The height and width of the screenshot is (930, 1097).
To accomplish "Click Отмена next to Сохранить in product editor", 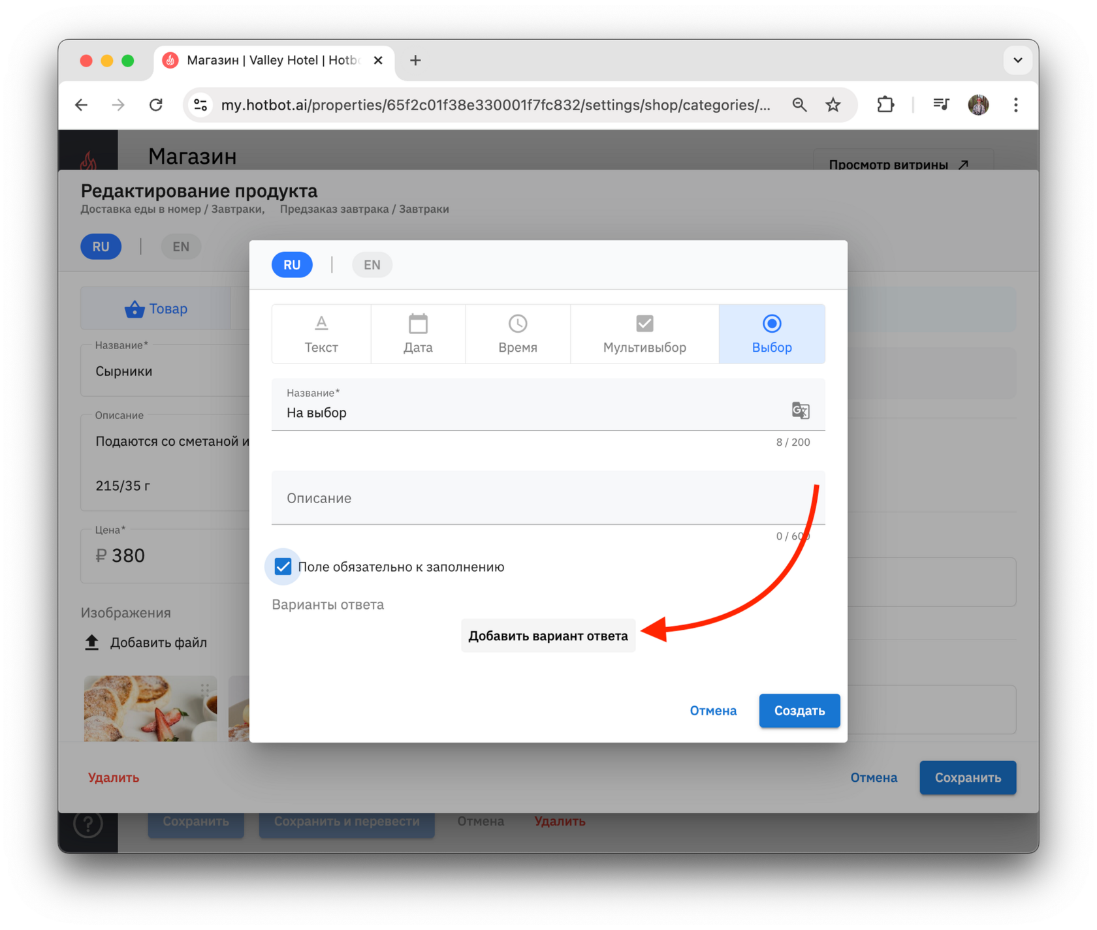I will point(874,777).
